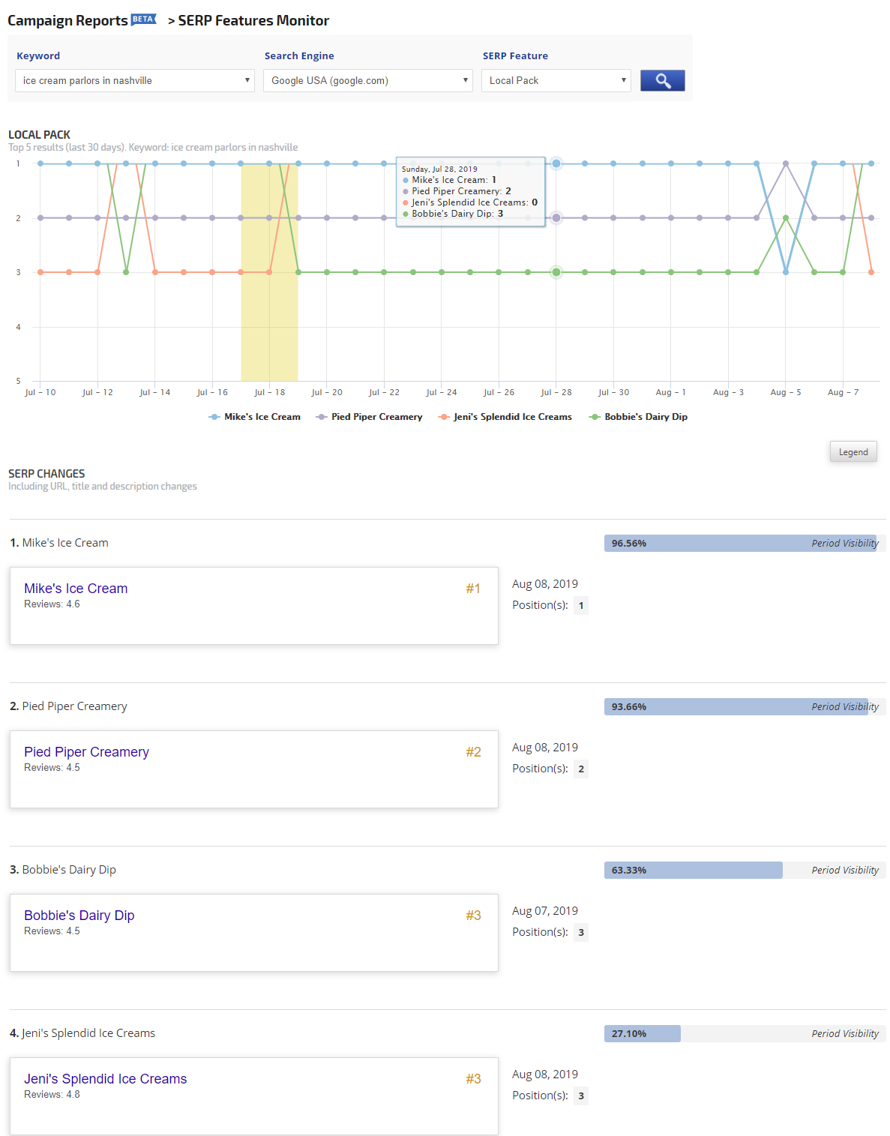The height and width of the screenshot is (1136, 890).
Task: Open Bobbie's Dairy Dip result link
Action: [x=79, y=916]
